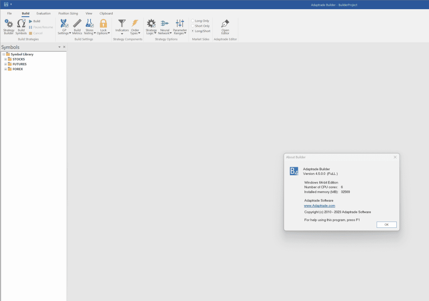Open Build Symbols in the ribbon

(21, 24)
